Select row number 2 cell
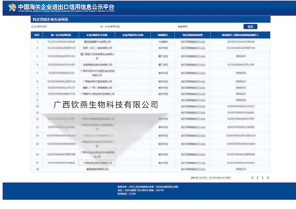The width and height of the screenshot is (296, 209). point(37,48)
